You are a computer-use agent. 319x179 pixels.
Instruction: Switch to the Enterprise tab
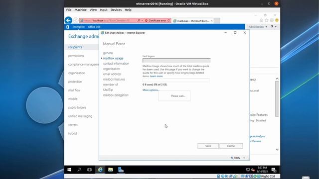click(x=79, y=27)
